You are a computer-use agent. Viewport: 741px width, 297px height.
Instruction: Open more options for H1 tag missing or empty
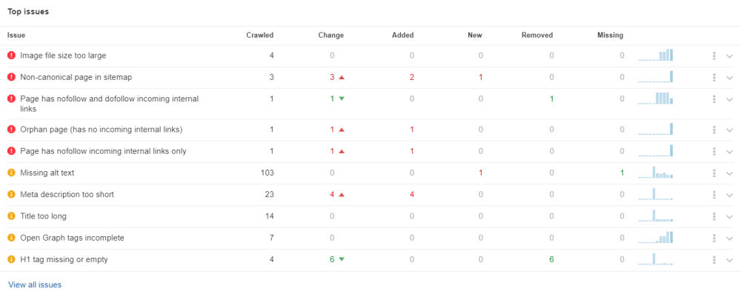(x=714, y=260)
